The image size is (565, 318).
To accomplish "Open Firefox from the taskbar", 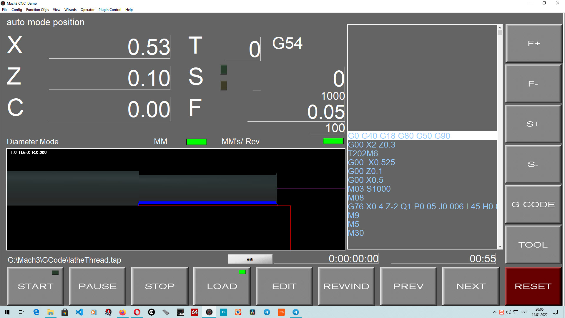I will (122, 312).
